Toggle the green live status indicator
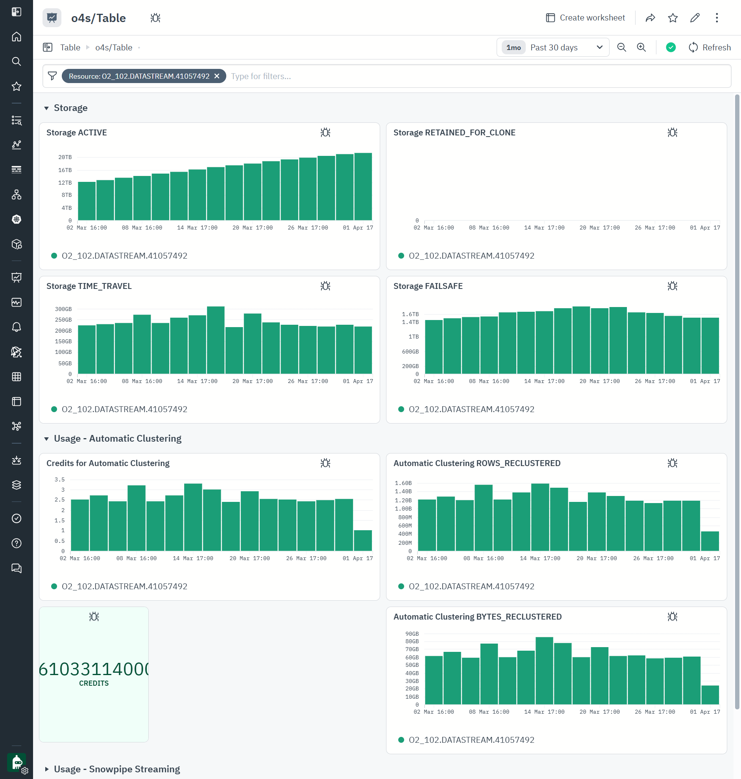 pyautogui.click(x=670, y=47)
